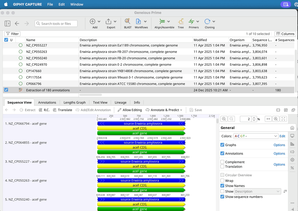Click the Align/Assemble icon
Image resolution: width=298 pixels, height=211 pixels.
162,22
